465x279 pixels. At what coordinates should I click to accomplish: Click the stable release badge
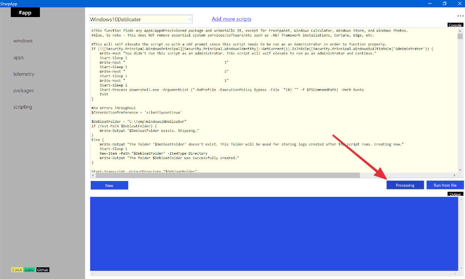[29, 270]
